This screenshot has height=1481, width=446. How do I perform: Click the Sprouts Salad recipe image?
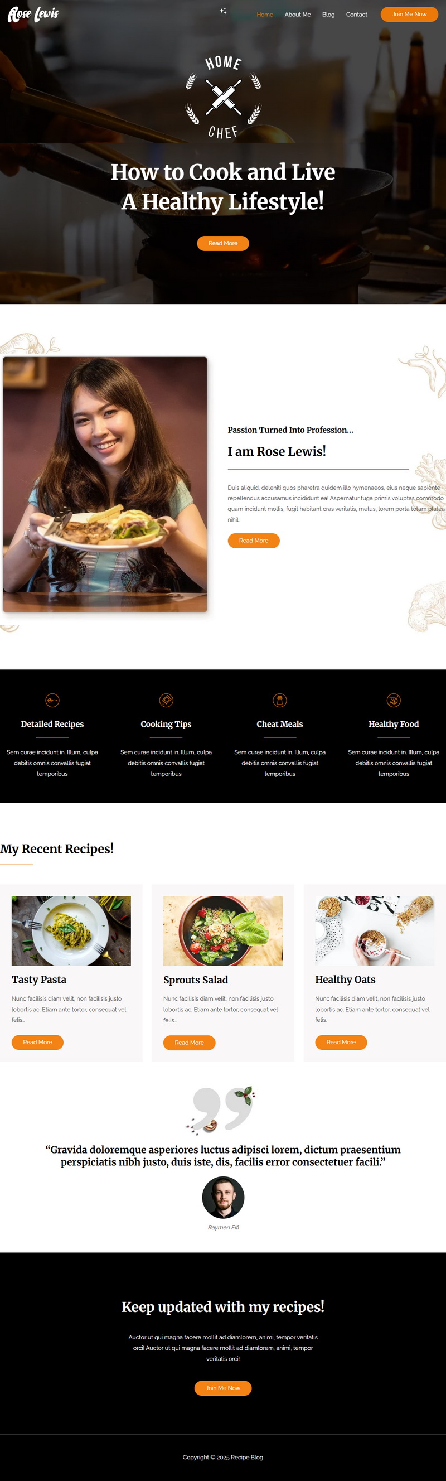click(x=223, y=931)
